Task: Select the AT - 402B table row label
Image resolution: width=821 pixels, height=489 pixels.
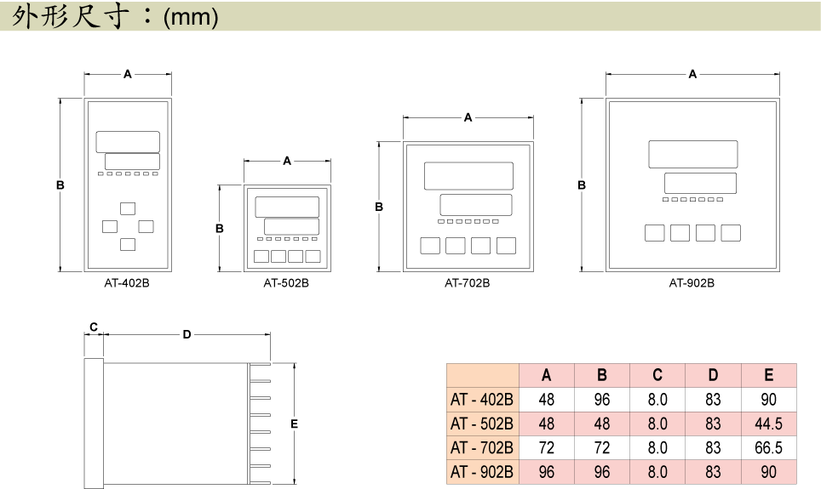Action: point(482,400)
